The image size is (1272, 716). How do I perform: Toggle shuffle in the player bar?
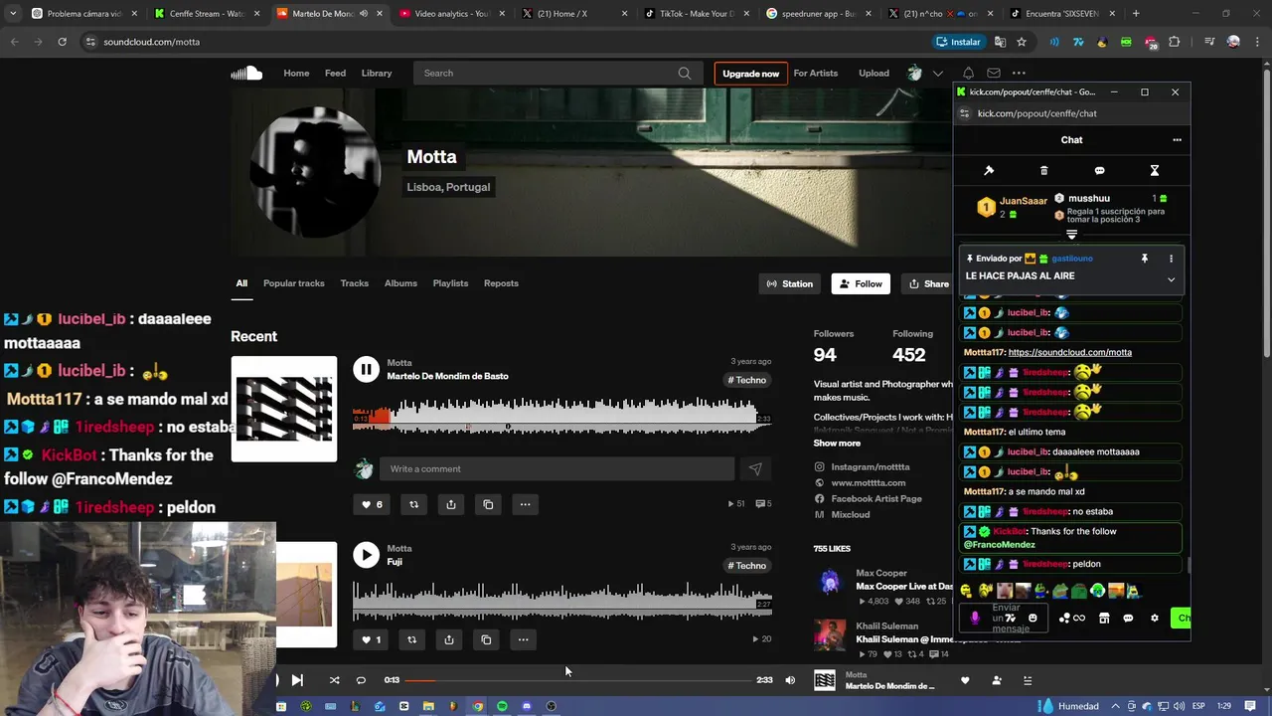pos(334,680)
